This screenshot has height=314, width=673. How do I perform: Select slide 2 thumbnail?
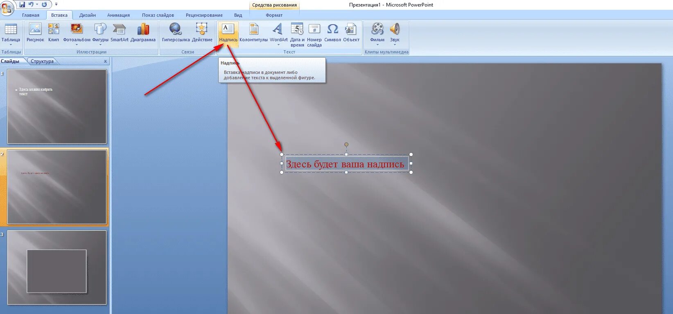click(57, 187)
